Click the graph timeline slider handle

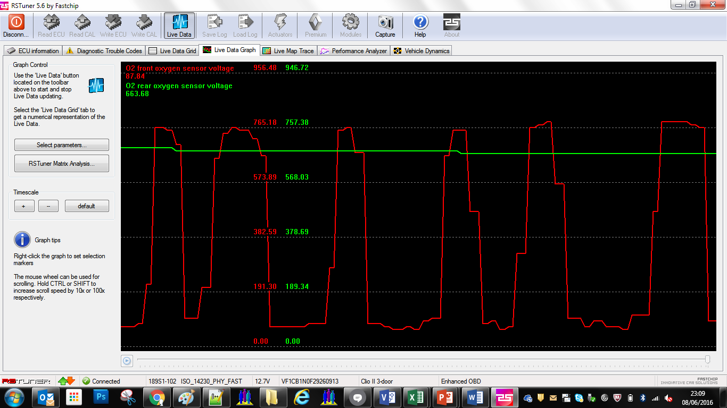coord(707,360)
